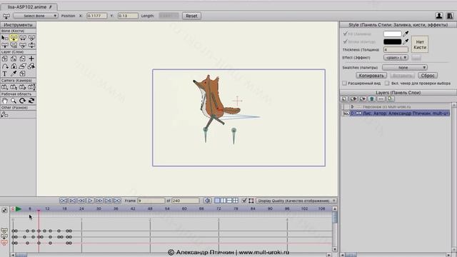Enable the Расширеный вид checkbox
Viewport: 457px width, 257px height.
pos(344,84)
